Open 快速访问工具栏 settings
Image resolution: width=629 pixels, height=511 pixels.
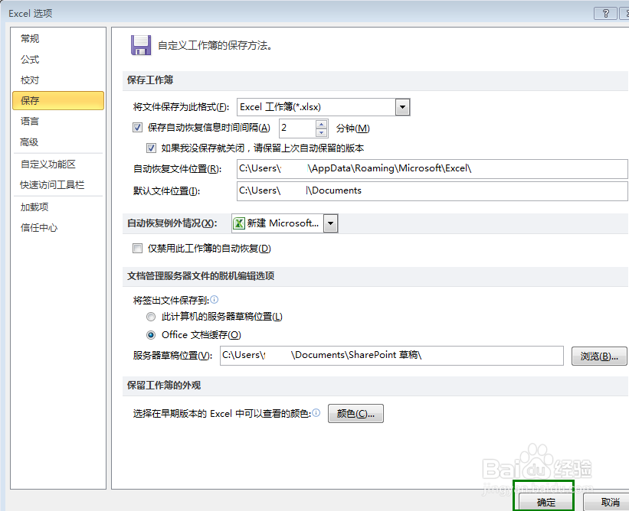point(52,185)
